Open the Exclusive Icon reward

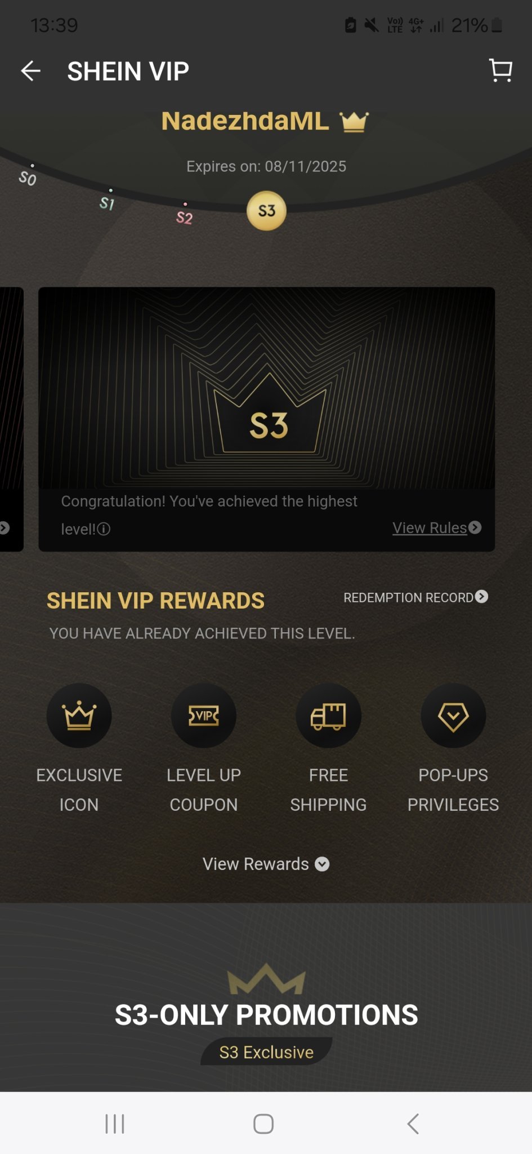click(x=79, y=748)
